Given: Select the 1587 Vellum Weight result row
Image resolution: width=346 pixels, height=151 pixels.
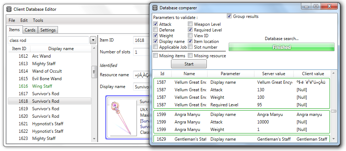Looking at the screenshot, I should (242, 97).
